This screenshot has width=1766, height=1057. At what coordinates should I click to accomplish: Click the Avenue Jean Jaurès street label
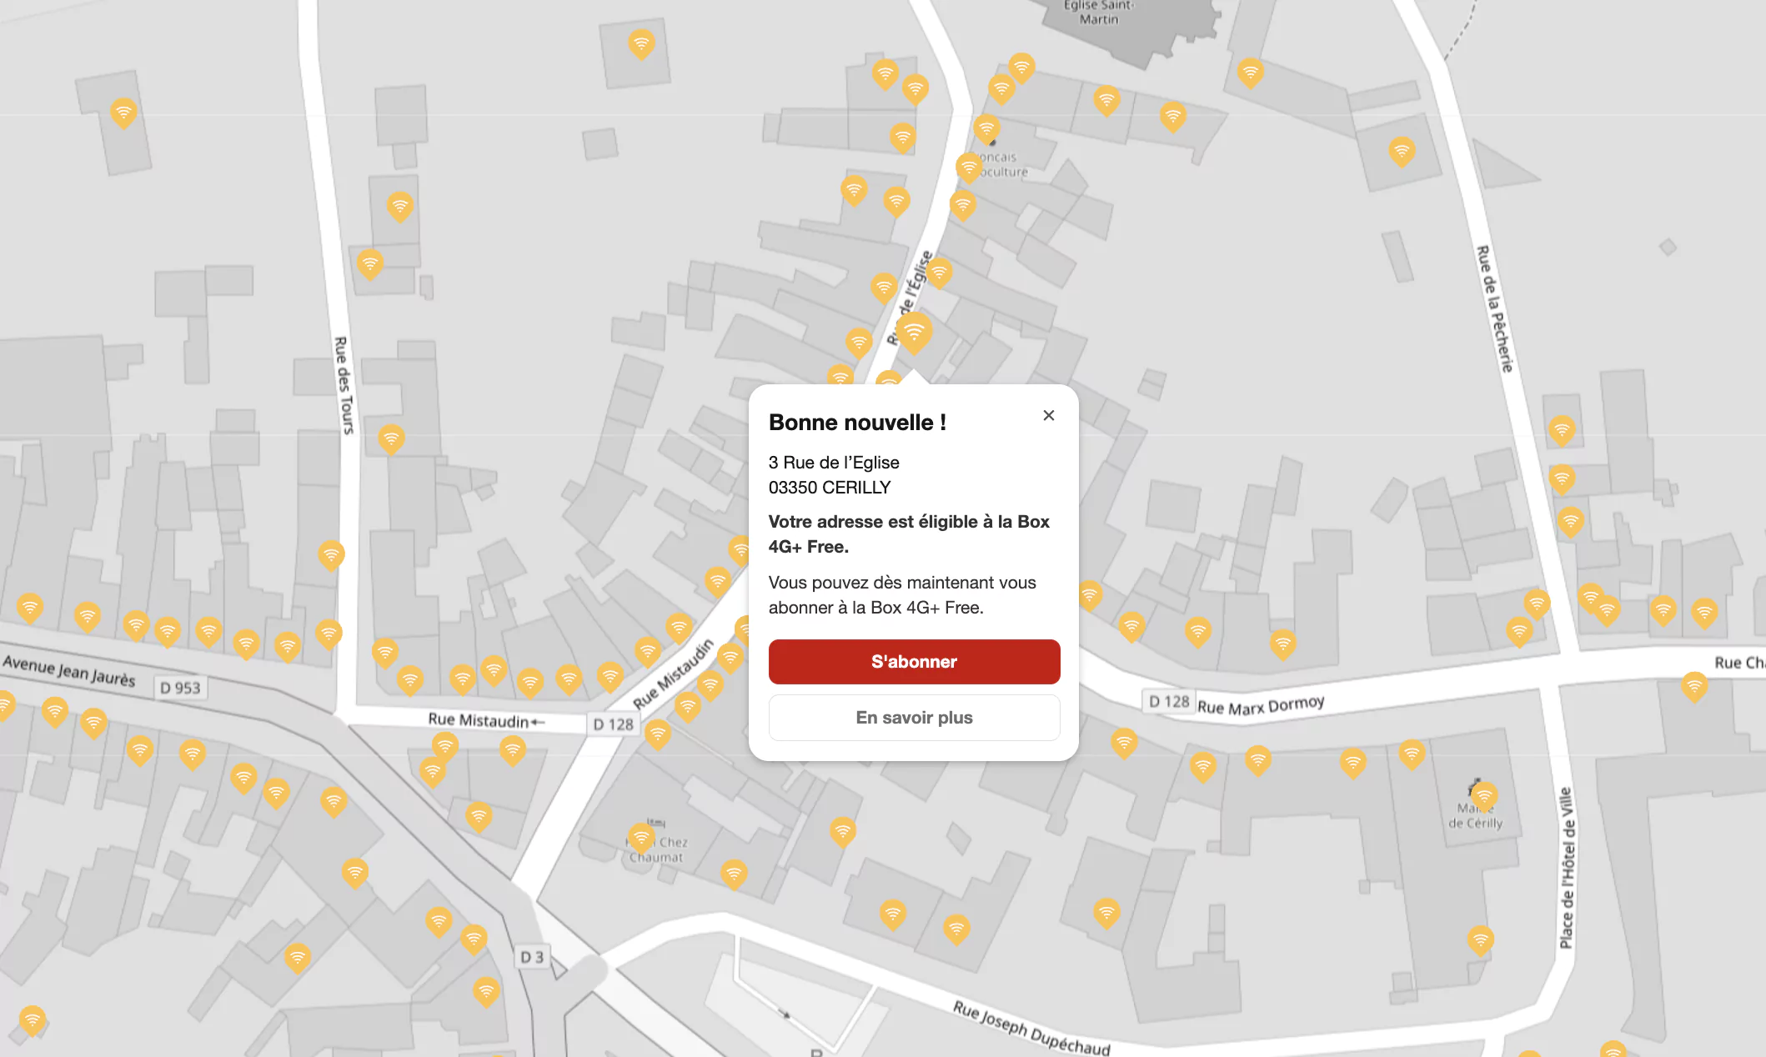(68, 671)
